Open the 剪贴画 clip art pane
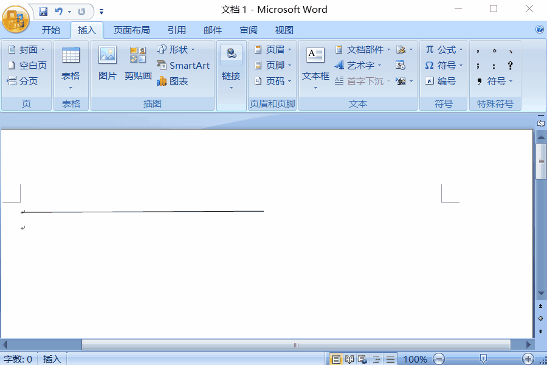Image resolution: width=547 pixels, height=365 pixels. [138, 63]
